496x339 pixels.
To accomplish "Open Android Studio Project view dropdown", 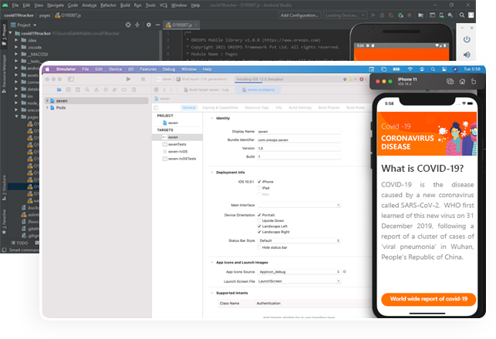I will [x=24, y=25].
